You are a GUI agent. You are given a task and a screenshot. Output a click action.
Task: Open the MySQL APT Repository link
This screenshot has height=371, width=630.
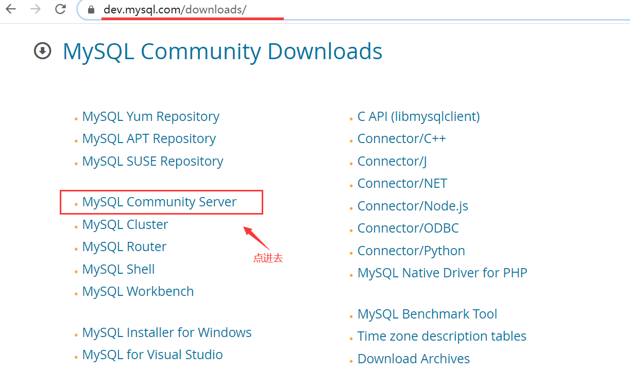[x=149, y=138]
